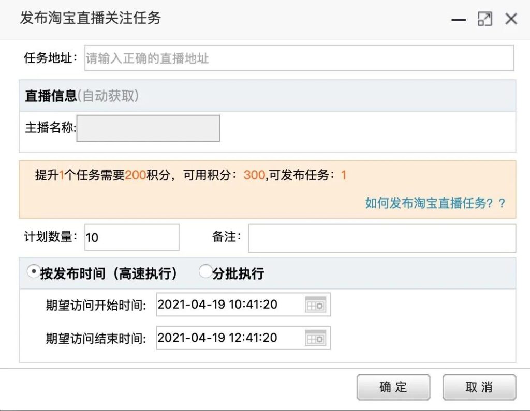This screenshot has height=411, width=530.
Task: Confirm with the 确定 button
Action: pyautogui.click(x=393, y=387)
